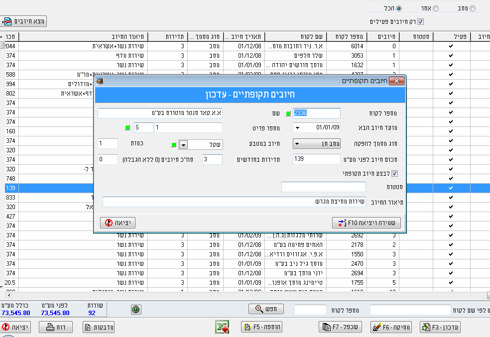Click customer number 2694 in the table

tap(357, 273)
